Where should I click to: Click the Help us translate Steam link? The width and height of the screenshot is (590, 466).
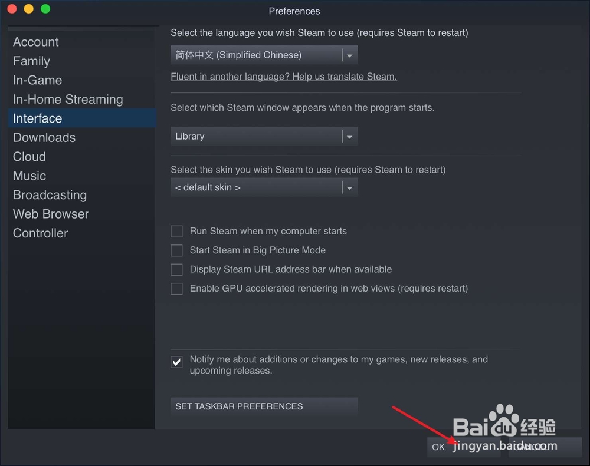(x=284, y=77)
